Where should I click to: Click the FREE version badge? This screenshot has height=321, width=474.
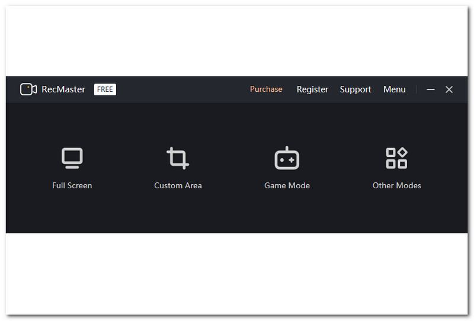pos(105,89)
